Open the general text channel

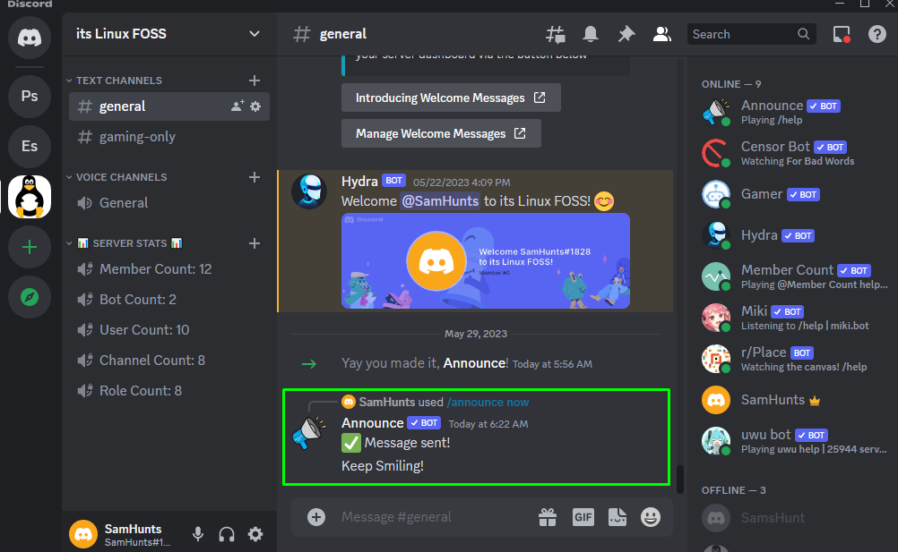[x=169, y=106]
